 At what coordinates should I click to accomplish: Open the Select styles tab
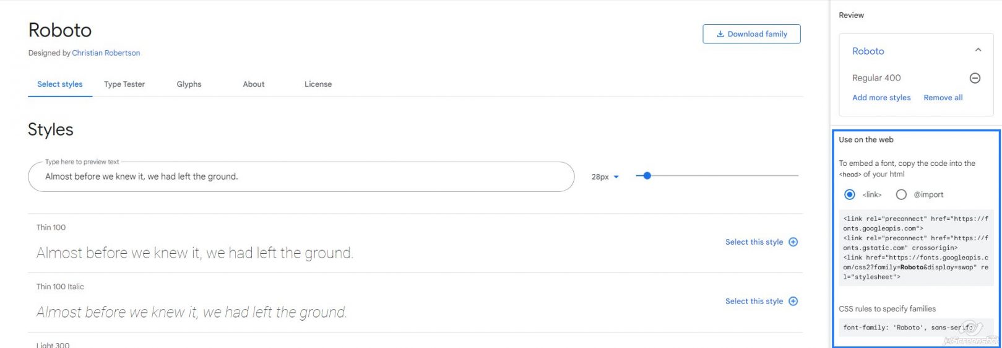coord(60,84)
